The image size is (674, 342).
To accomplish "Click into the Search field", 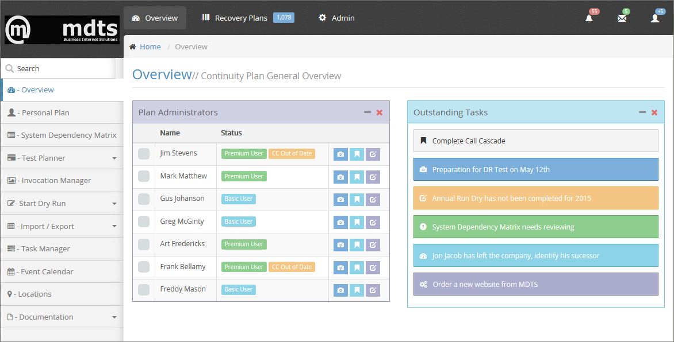I will pos(59,69).
